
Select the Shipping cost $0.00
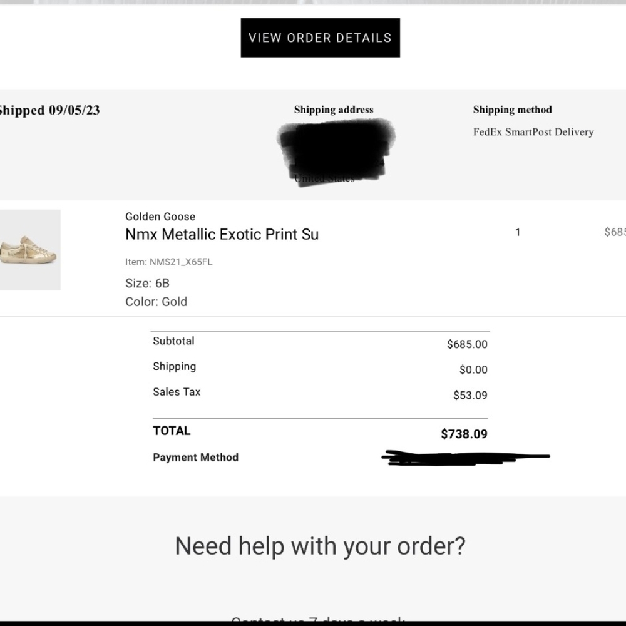[x=473, y=370]
